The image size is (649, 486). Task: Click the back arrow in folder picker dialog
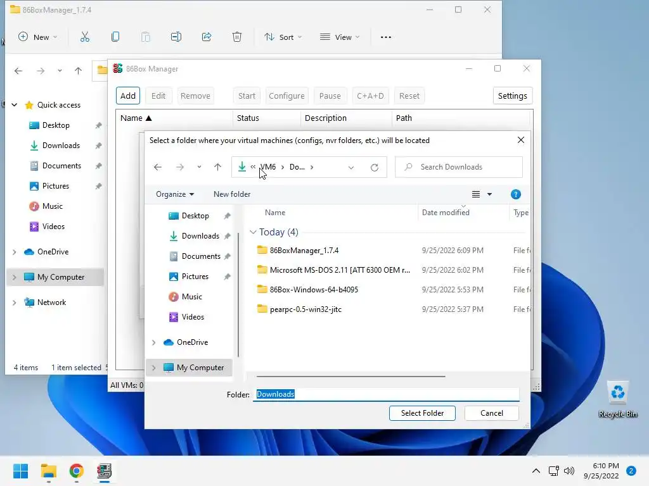[x=158, y=167]
